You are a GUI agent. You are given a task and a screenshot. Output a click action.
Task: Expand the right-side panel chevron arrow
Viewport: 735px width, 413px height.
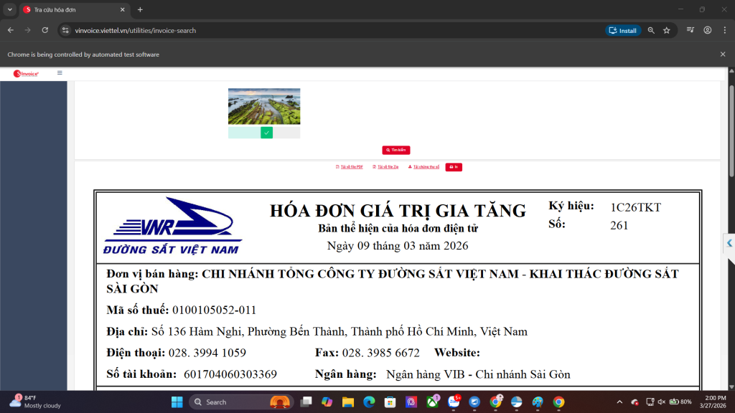point(729,244)
